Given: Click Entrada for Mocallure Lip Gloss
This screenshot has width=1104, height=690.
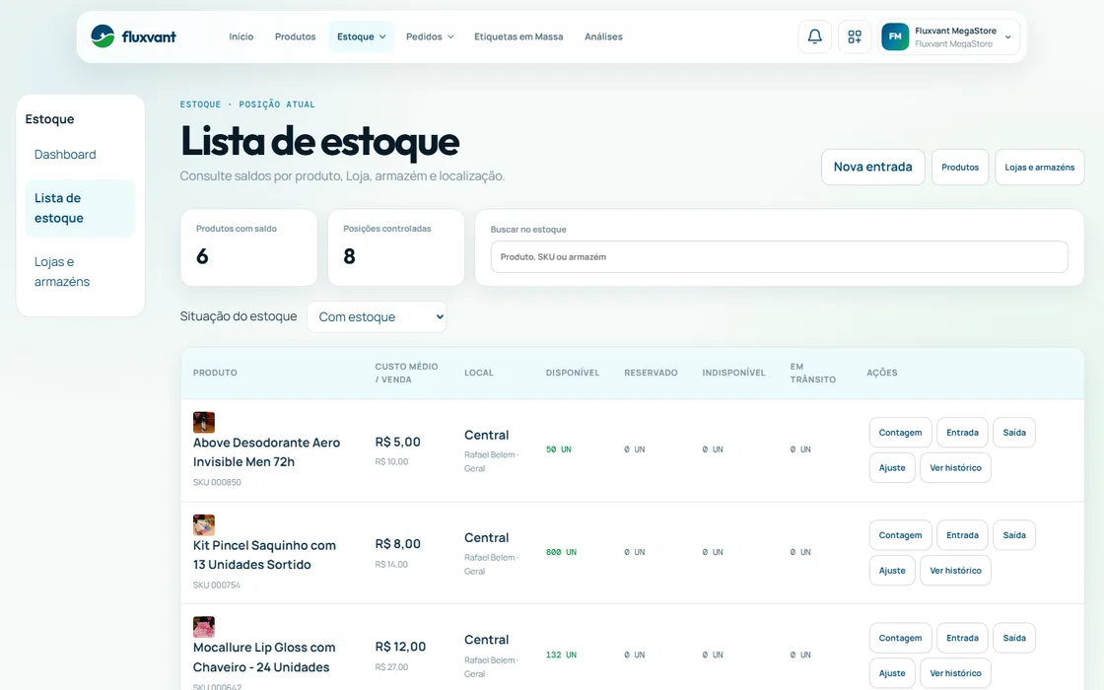Looking at the screenshot, I should pos(962,638).
